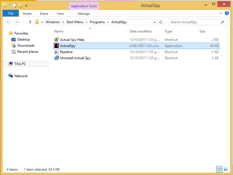This screenshot has height=175, width=233.
Task: Click the search magnifier icon
Action: coord(222,22)
